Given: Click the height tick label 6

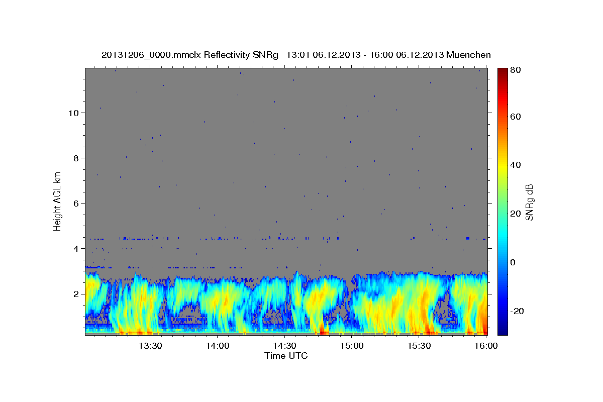Looking at the screenshot, I should click(77, 204).
